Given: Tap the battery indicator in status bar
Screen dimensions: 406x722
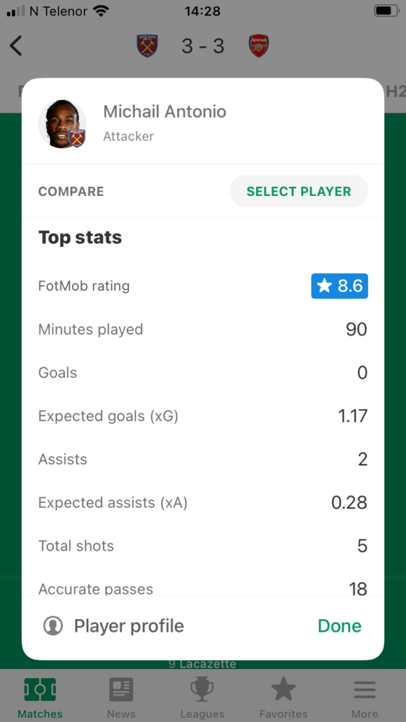Looking at the screenshot, I should click(386, 11).
